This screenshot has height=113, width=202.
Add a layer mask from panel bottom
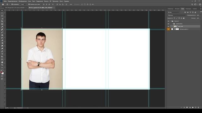187,107
